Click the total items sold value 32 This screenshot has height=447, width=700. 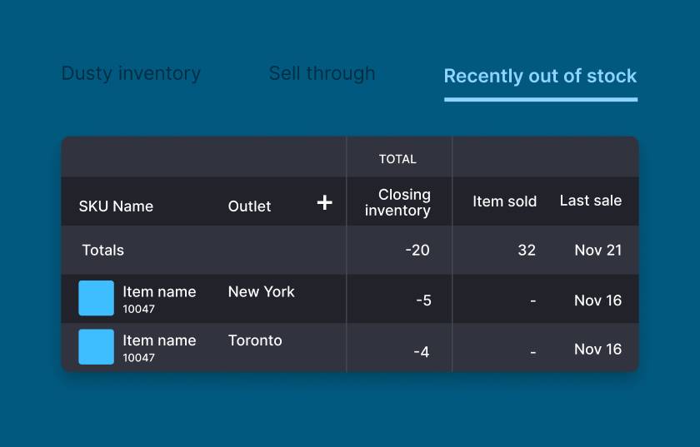(x=526, y=250)
